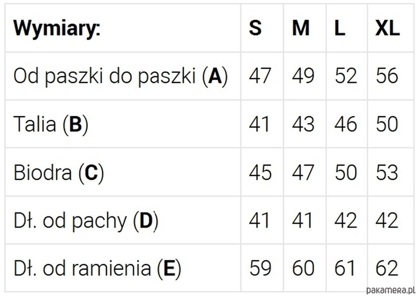The width and height of the screenshot is (419, 298).
Task: Click value 56 in paszki XL cell
Action: 387,76
